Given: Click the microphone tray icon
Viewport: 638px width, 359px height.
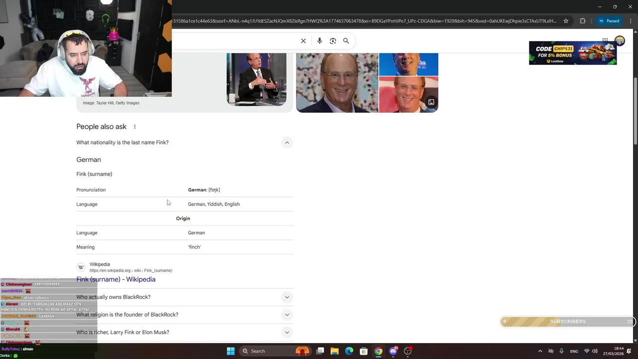Looking at the screenshot, I should click(562, 351).
